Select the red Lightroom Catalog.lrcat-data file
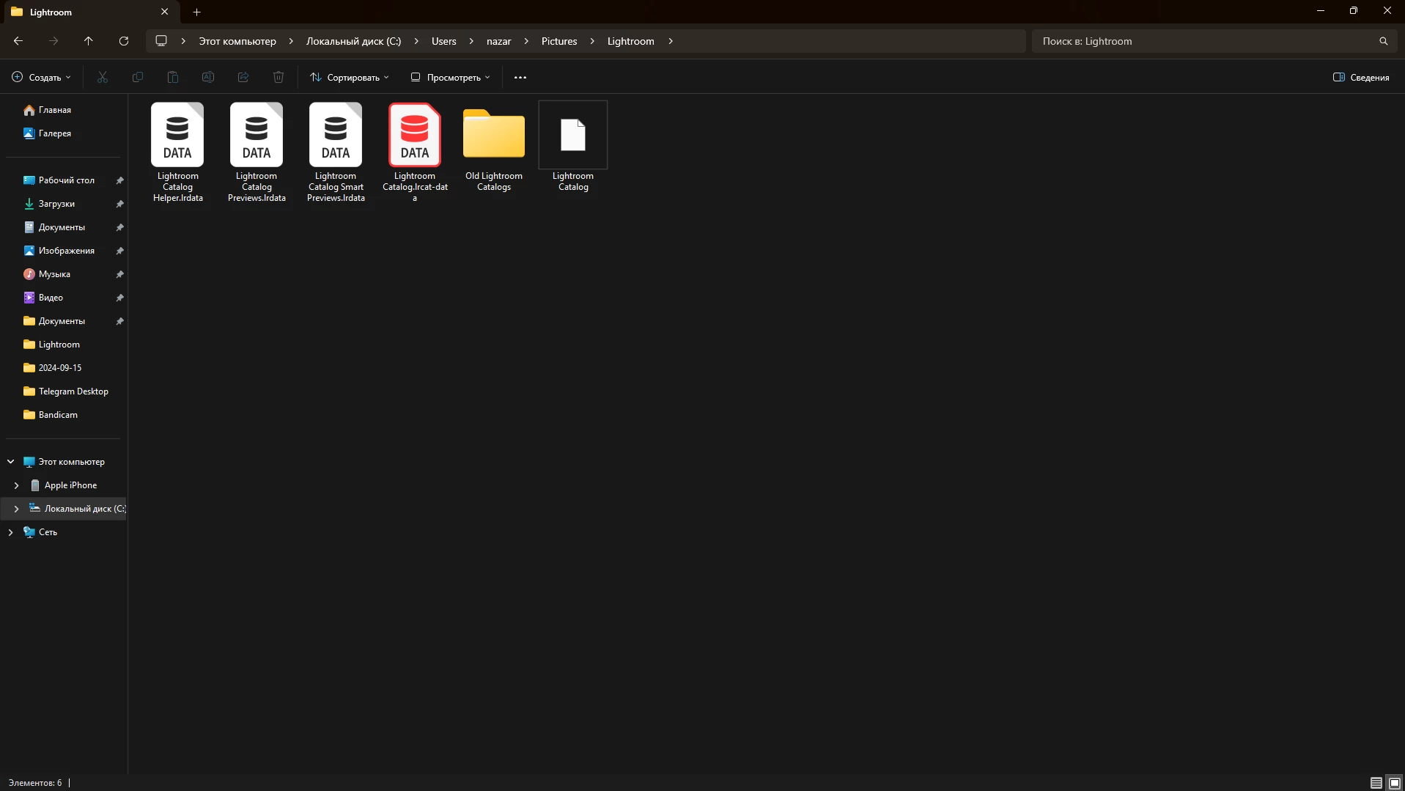Screen dimensions: 1405x791 (x=415, y=153)
